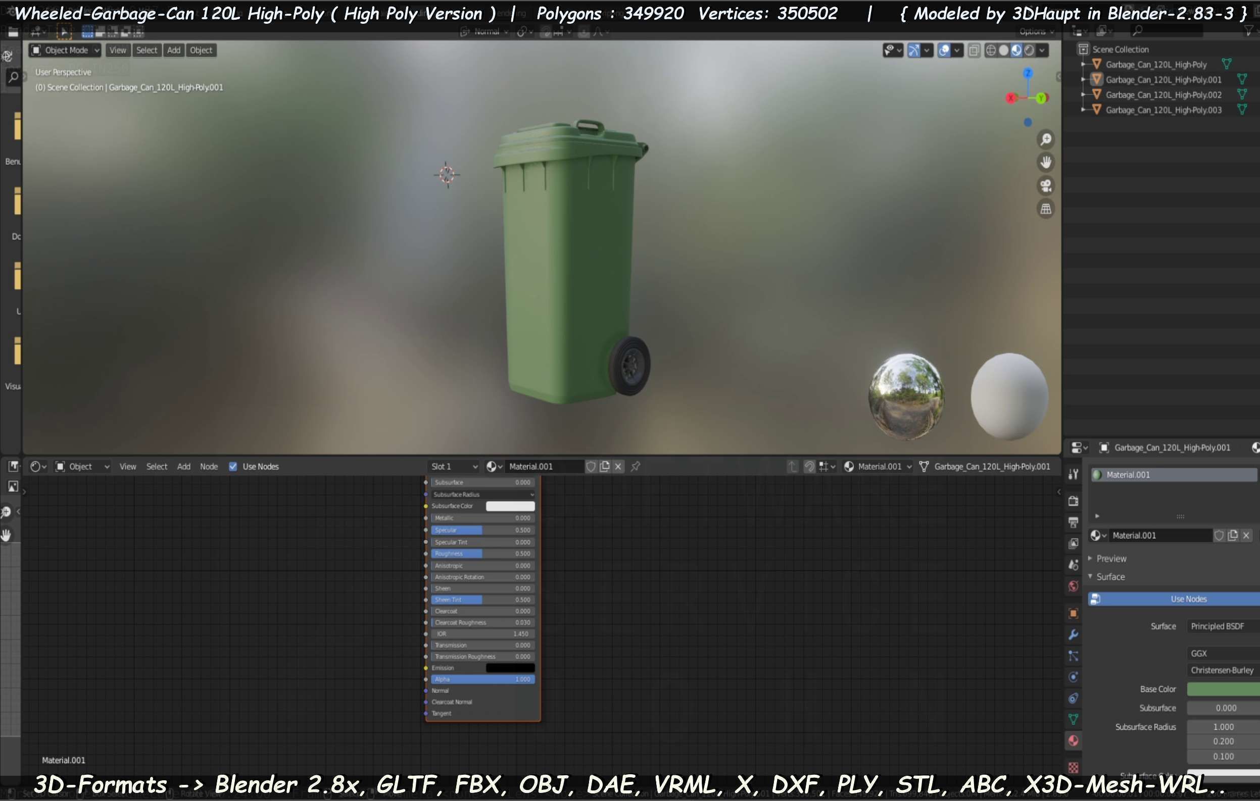Open the GGX distribution dropdown

coord(1223,653)
